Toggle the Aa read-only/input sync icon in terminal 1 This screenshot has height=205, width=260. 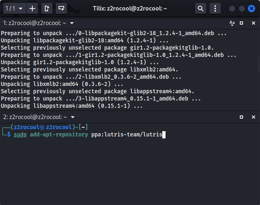coord(232,23)
